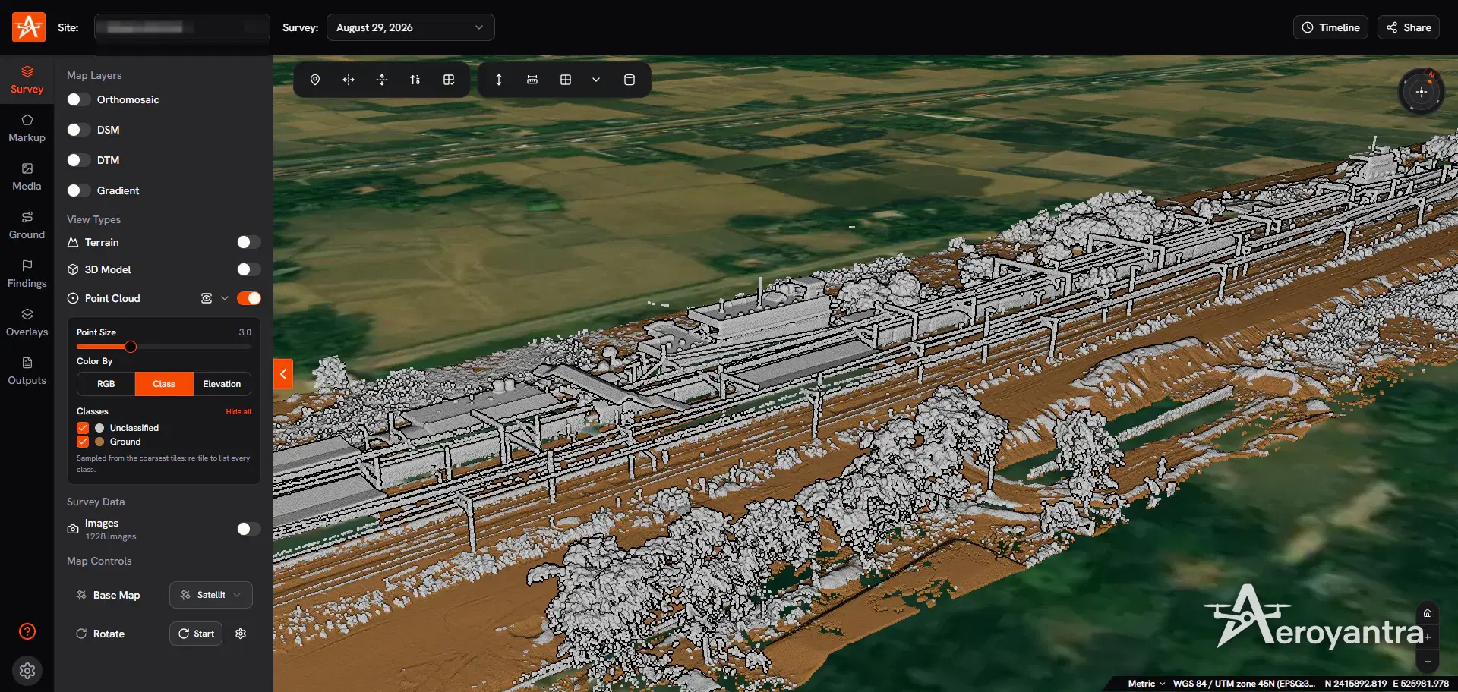This screenshot has height=692, width=1458.
Task: Toggle the survey Images switch
Action: (249, 529)
